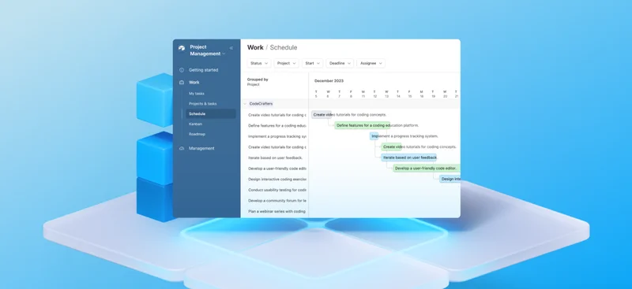This screenshot has width=632, height=289.
Task: Open the Deadline filter dropdown
Action: (340, 63)
